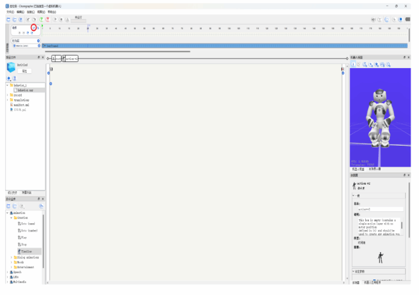This screenshot has width=419, height=295.
Task: Click the 属性 properties button under Untitled
Action: 25,70
